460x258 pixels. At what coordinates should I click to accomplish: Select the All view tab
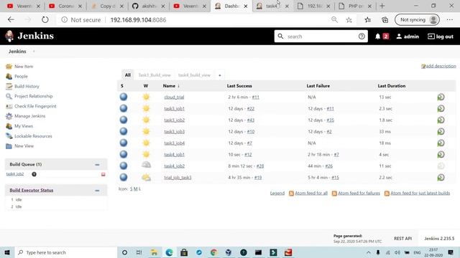[x=128, y=75]
